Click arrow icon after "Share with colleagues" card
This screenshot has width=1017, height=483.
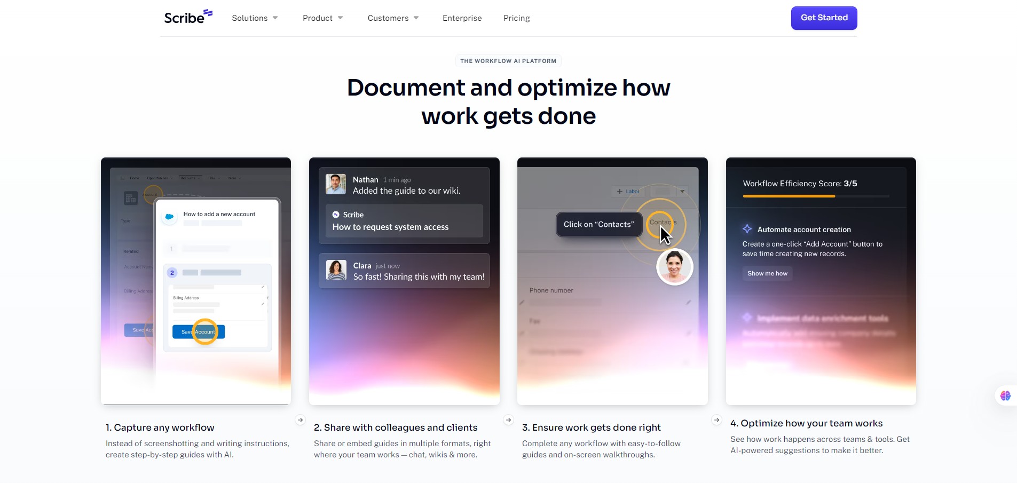(x=508, y=420)
